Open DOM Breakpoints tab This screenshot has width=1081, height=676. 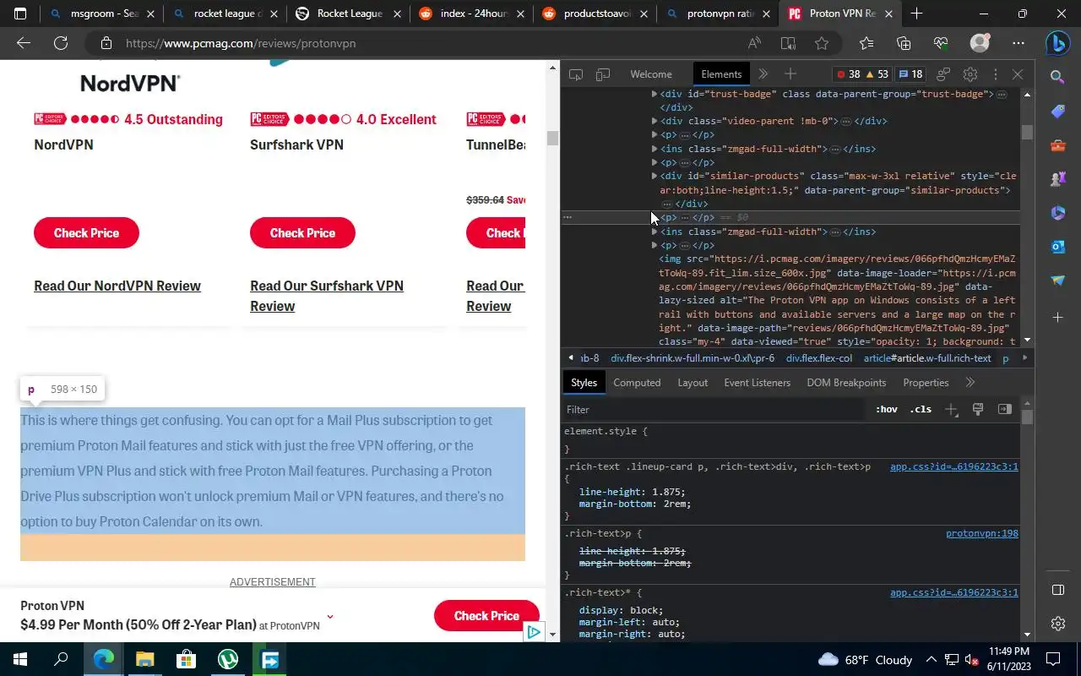point(846,383)
